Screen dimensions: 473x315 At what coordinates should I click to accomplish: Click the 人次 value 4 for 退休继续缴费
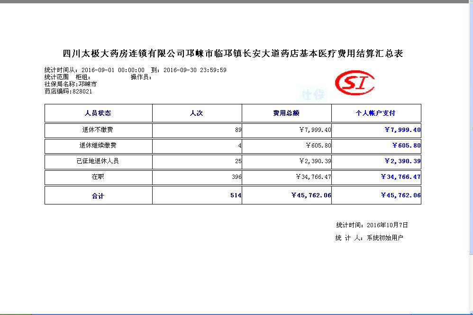[x=240, y=146]
